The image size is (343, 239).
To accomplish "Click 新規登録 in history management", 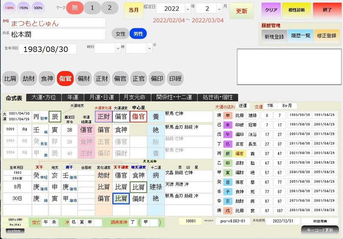I will (274, 36).
